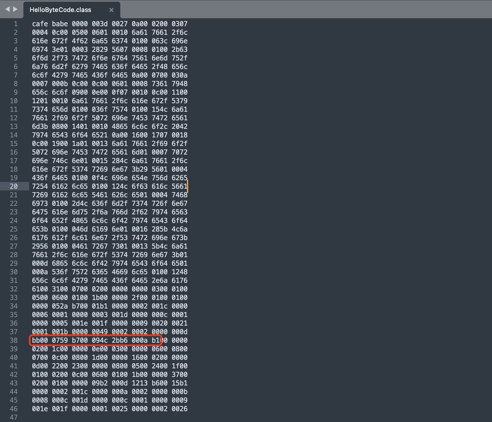Click the empty tab bar area right of the tab
This screenshot has height=422, width=492.
click(285, 10)
